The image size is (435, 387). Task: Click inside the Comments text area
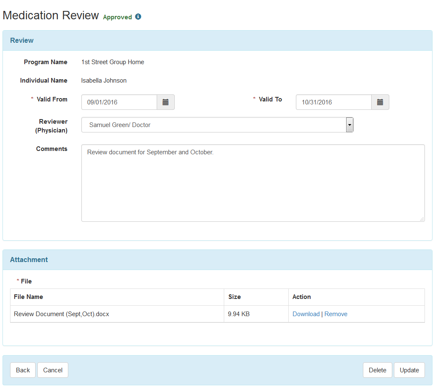click(253, 183)
